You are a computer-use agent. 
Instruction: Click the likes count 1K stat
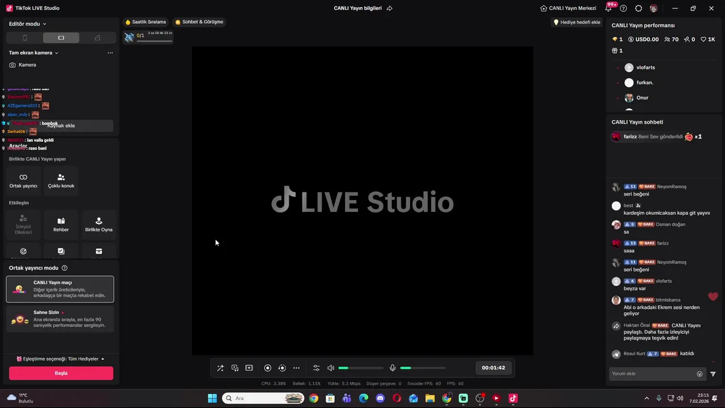(708, 39)
